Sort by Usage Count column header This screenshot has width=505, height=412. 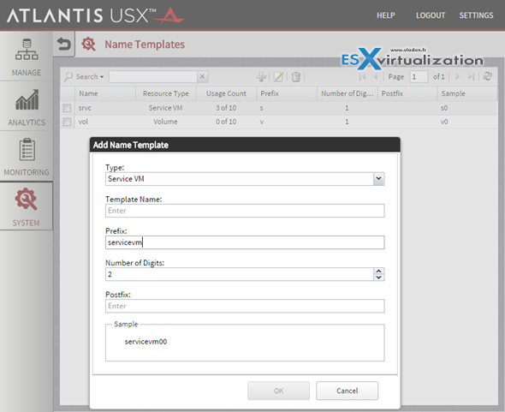226,93
